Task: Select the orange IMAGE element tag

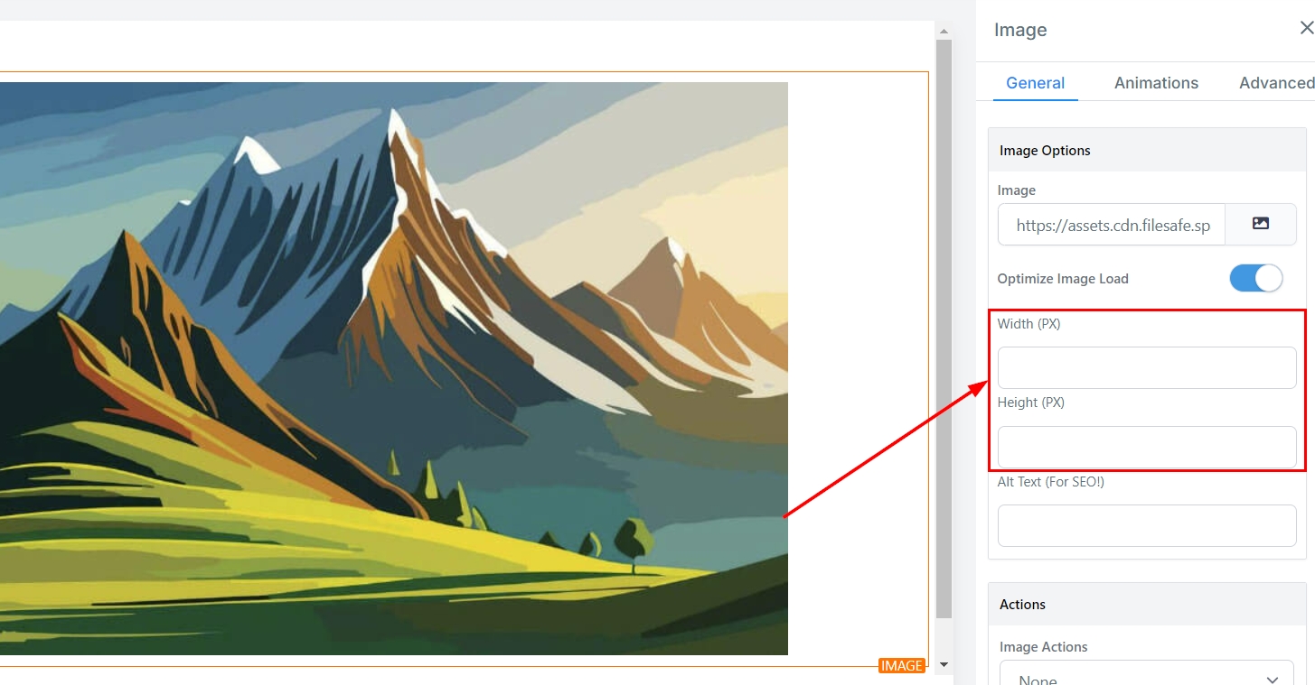Action: pyautogui.click(x=902, y=666)
